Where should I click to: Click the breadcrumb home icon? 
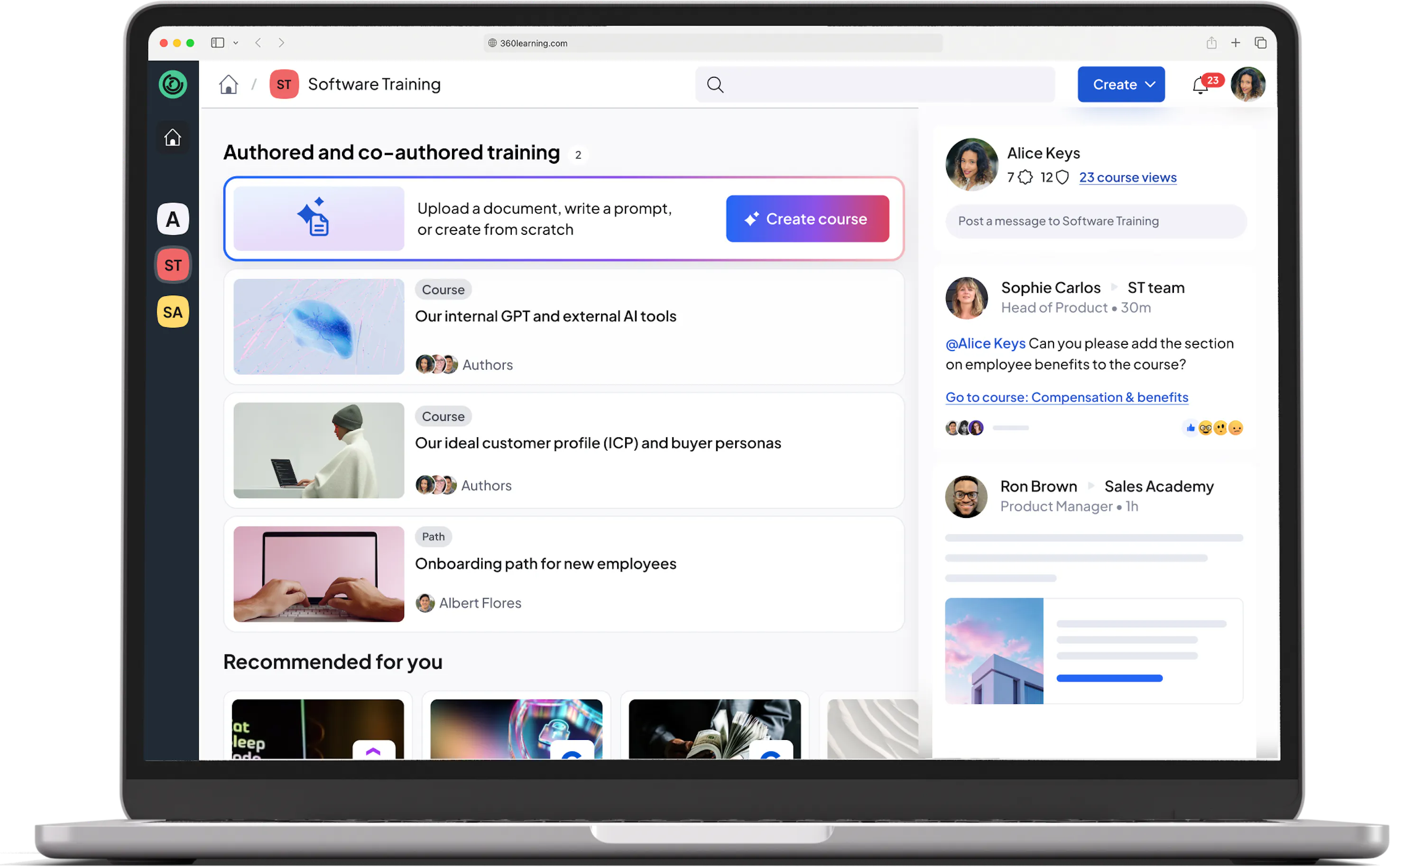pyautogui.click(x=229, y=85)
